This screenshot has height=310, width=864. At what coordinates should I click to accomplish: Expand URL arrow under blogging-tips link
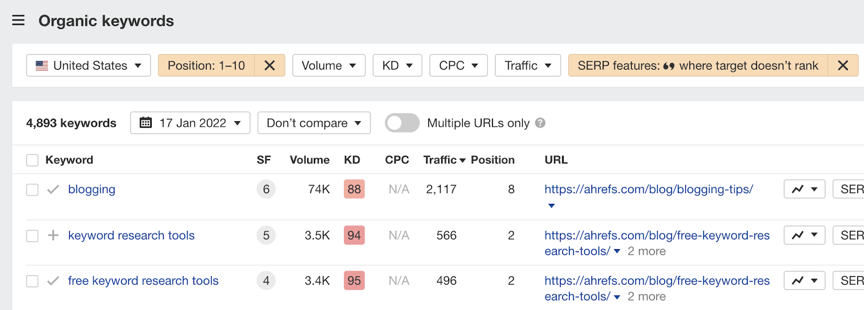(x=551, y=206)
